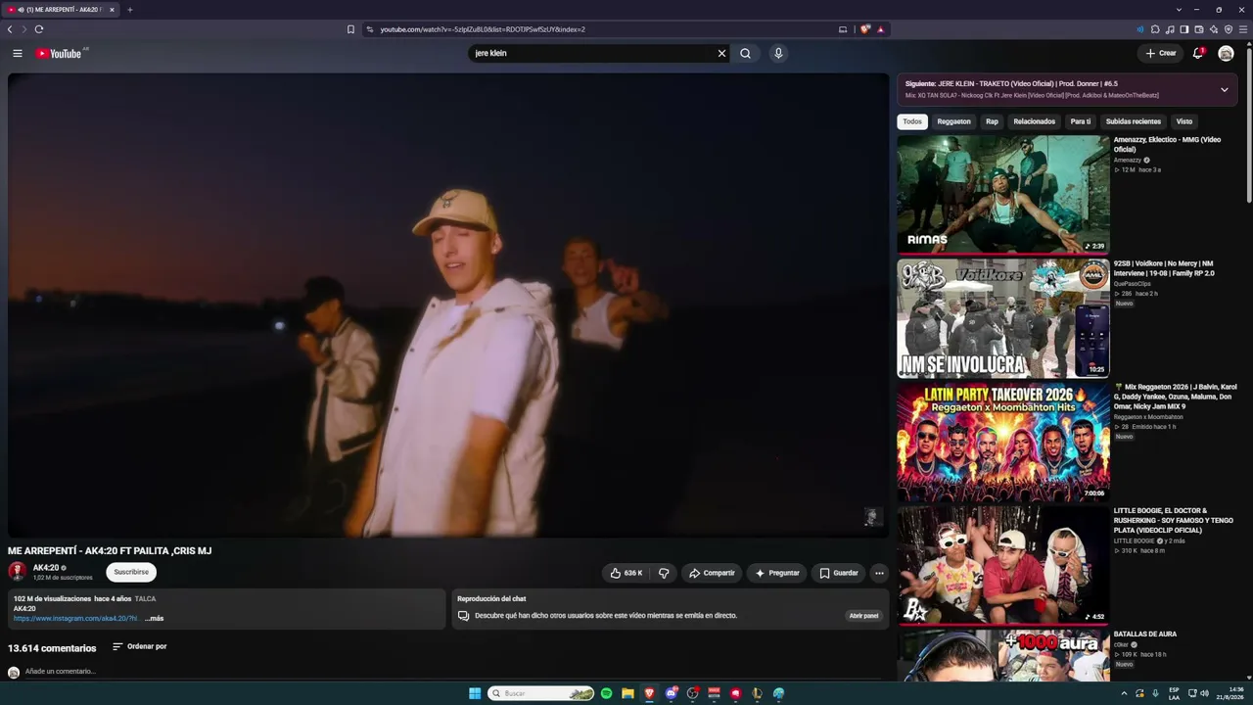Start voice search with the microphone
1253x705 pixels.
click(778, 54)
